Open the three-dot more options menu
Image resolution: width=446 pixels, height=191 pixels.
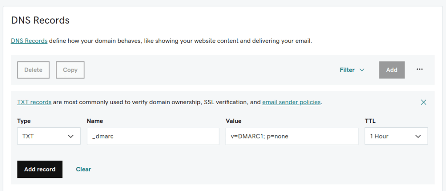click(419, 69)
